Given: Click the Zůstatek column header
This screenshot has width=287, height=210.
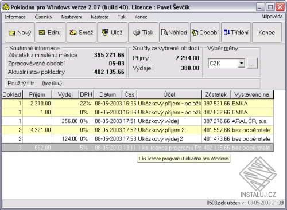Looking at the screenshot, I should 216,94.
